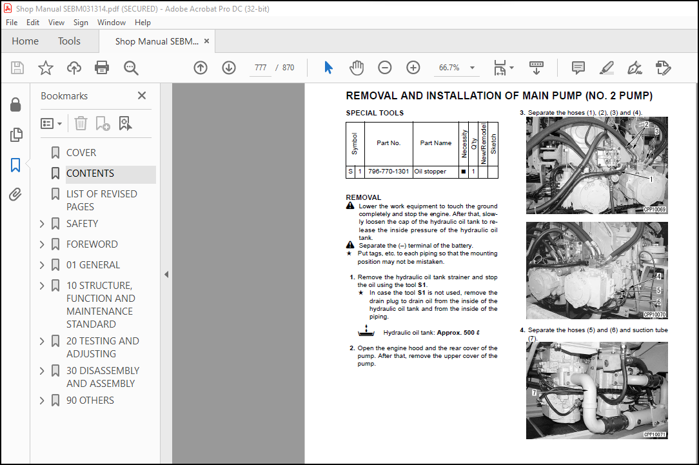This screenshot has width=699, height=465.
Task: Click the Save file icon
Action: click(17, 68)
